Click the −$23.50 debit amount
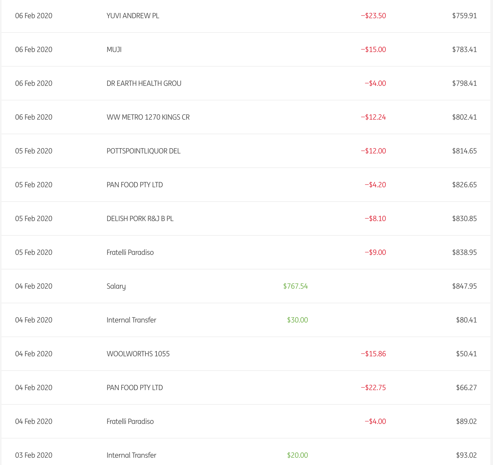Image resolution: width=493 pixels, height=465 pixels. (x=373, y=16)
